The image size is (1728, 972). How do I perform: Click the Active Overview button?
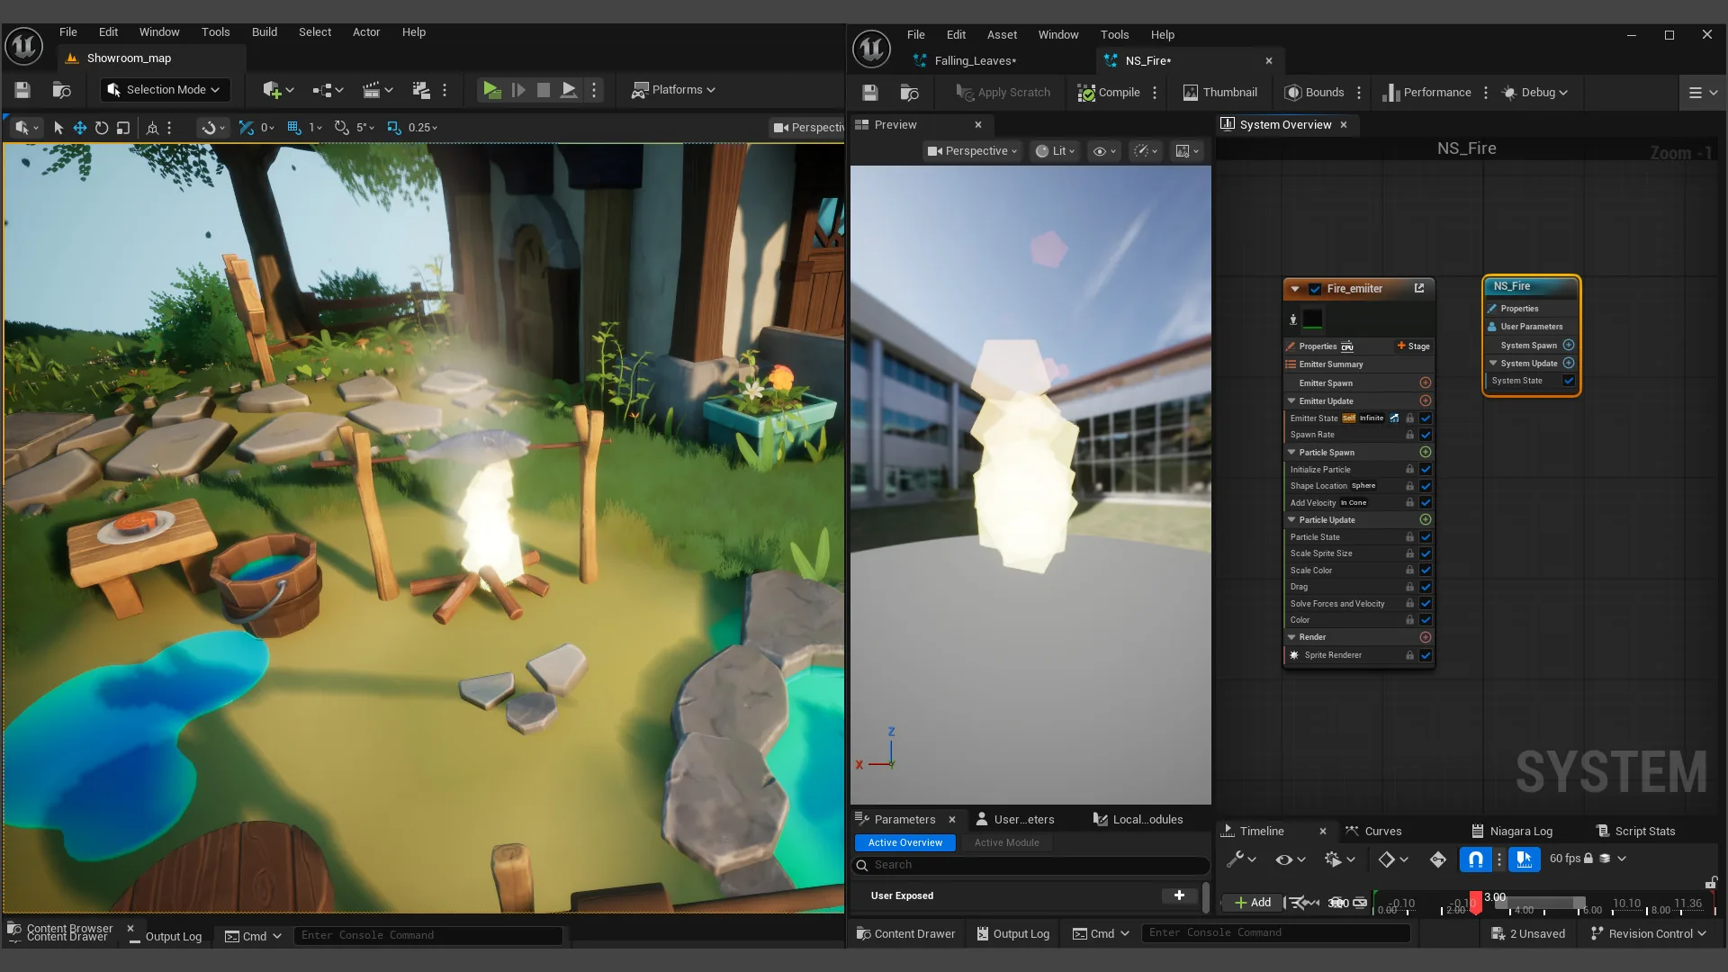[x=905, y=843]
